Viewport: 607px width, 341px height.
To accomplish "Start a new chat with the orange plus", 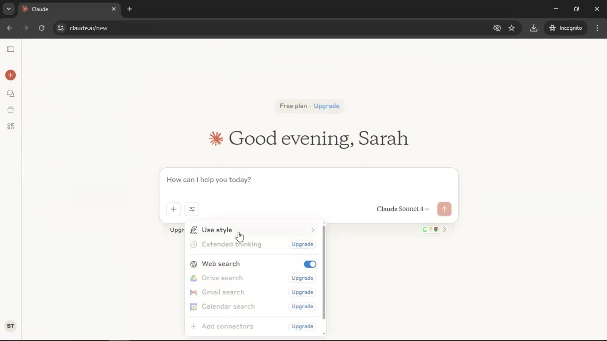I will (x=10, y=75).
